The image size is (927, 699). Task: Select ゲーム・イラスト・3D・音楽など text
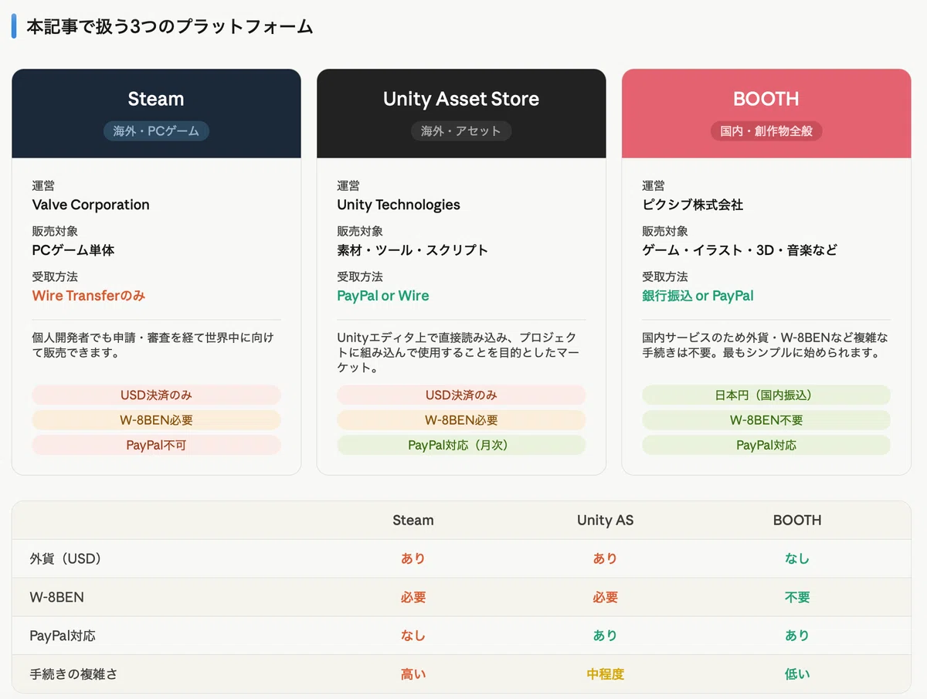[740, 250]
